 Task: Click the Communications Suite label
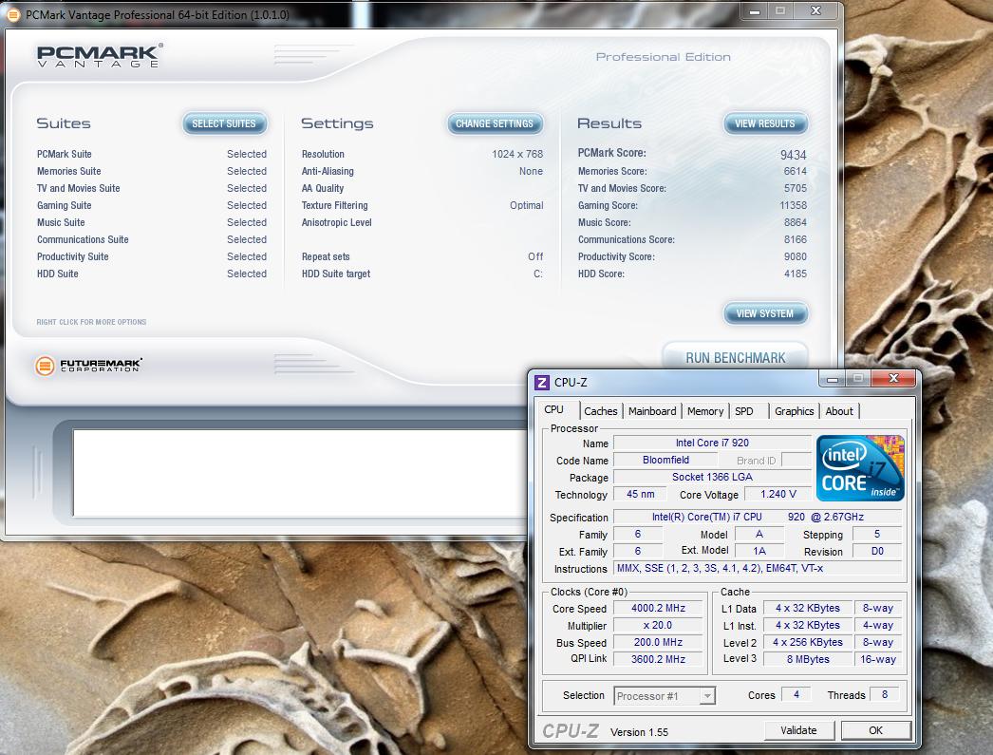point(83,239)
